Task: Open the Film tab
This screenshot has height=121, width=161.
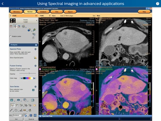Action: pyautogui.click(x=57, y=12)
